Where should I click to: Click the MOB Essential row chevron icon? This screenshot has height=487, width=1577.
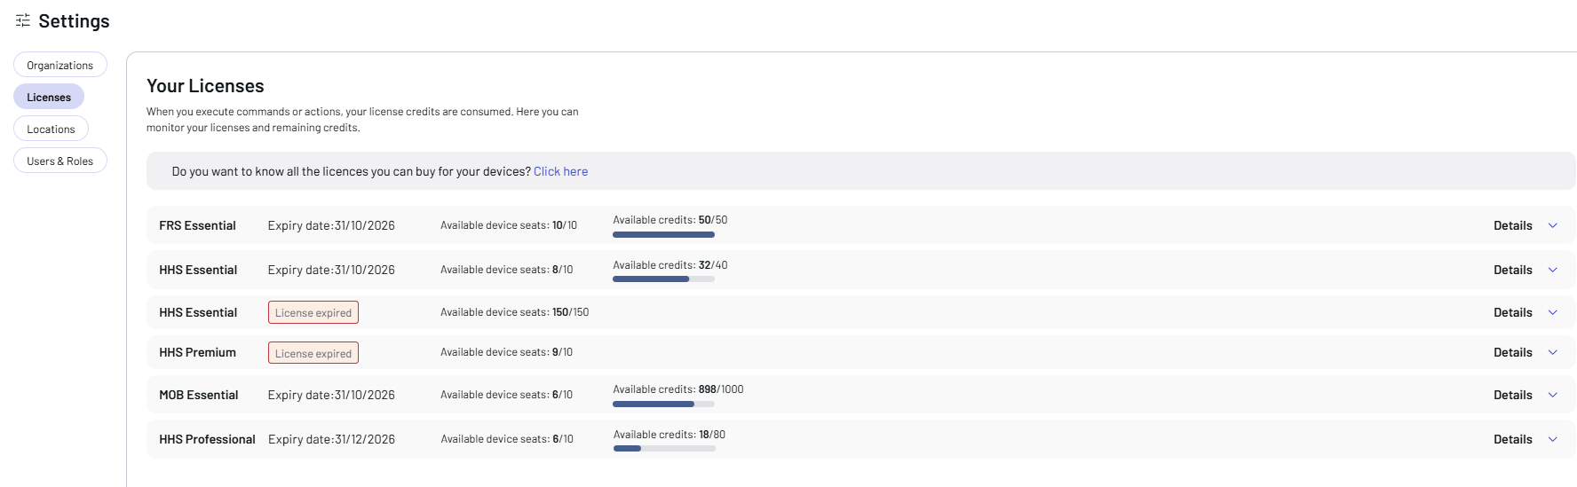click(x=1553, y=395)
